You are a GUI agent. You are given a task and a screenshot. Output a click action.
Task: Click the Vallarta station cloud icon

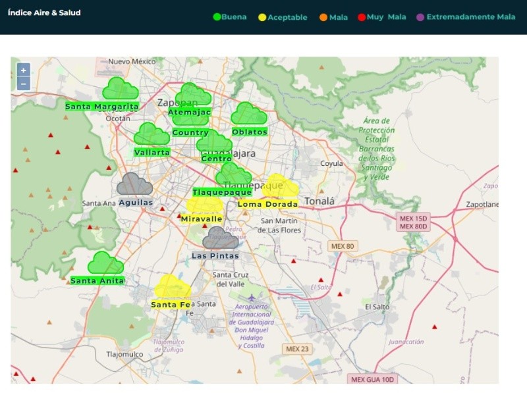(x=152, y=134)
